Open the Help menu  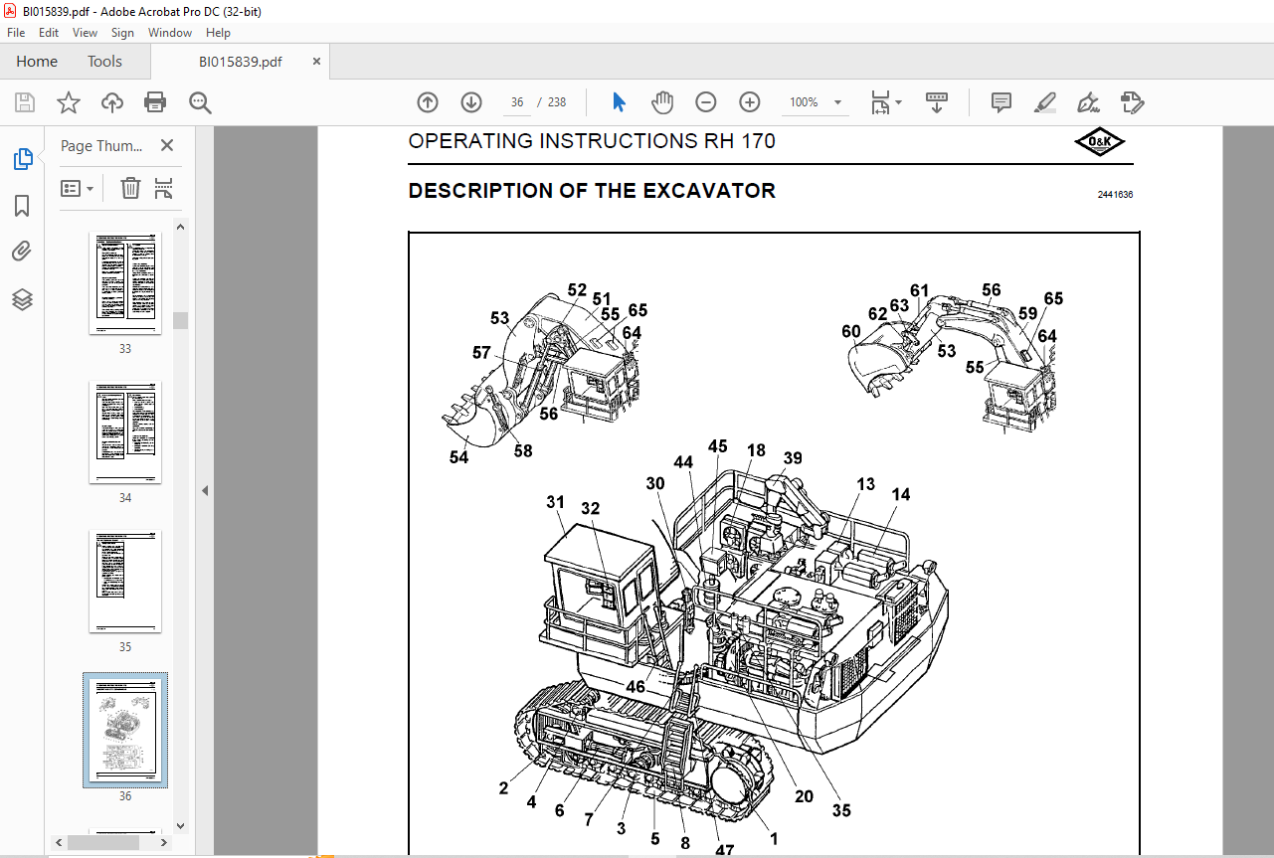pos(218,33)
